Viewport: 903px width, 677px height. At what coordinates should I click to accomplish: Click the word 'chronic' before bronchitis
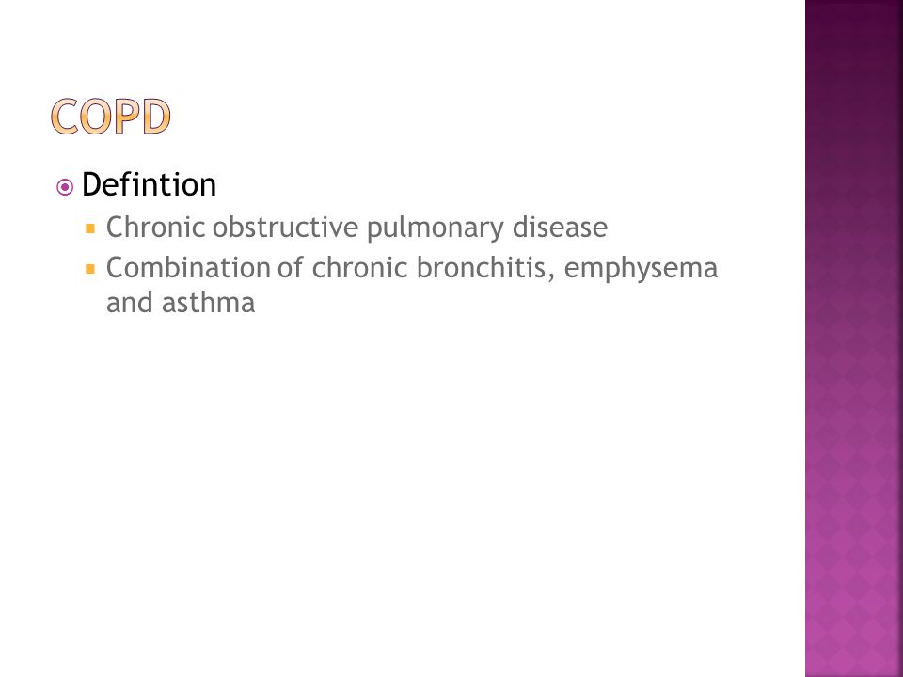[x=360, y=268]
